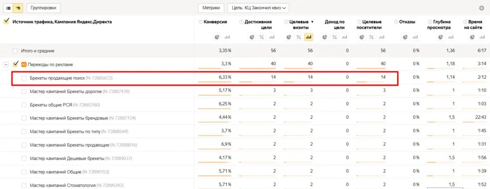Check Мастер кампаний Брекеты дорогие checkbox
The width and height of the screenshot is (490, 189).
coord(24,91)
